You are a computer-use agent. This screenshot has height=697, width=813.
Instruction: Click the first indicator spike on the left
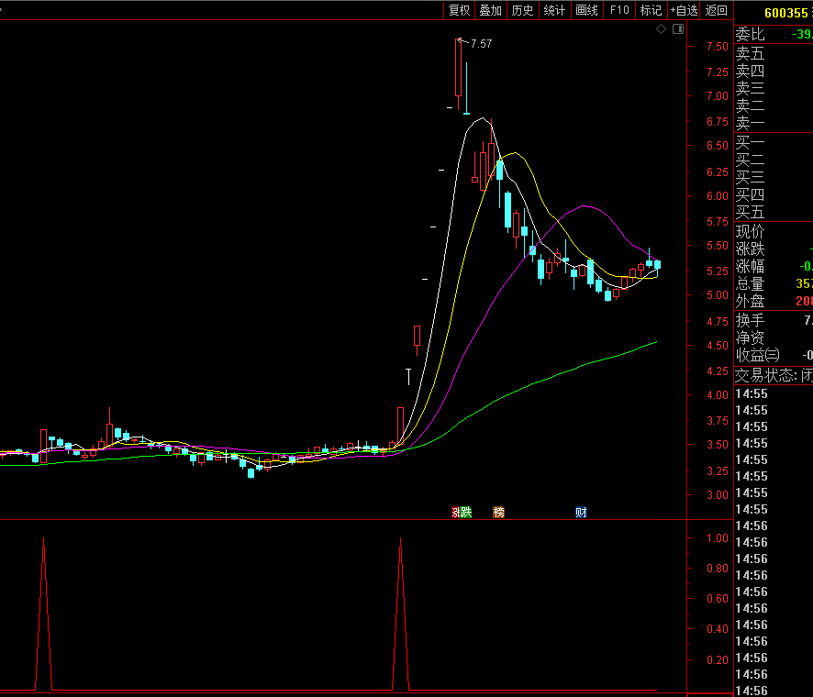coord(43,614)
